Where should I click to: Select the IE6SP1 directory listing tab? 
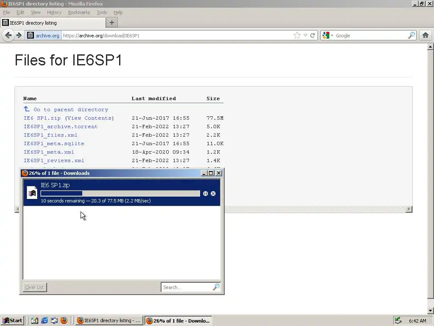(53, 23)
